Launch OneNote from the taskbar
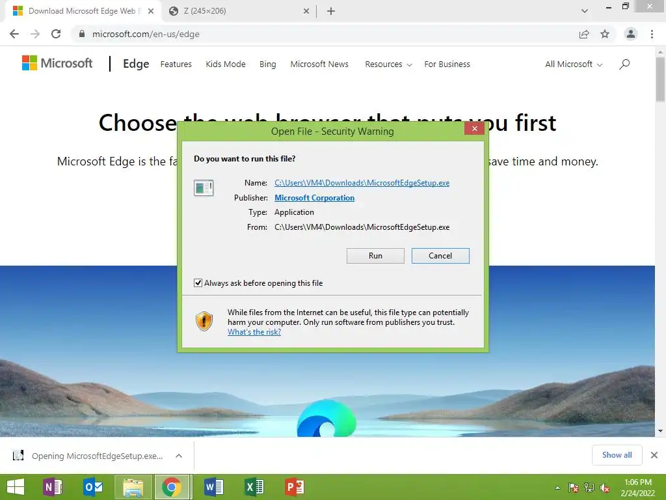666x500 pixels. [x=53, y=487]
